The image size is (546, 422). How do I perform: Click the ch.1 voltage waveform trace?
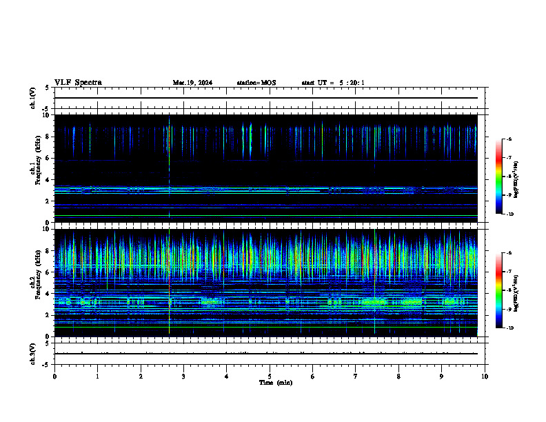(x=266, y=98)
